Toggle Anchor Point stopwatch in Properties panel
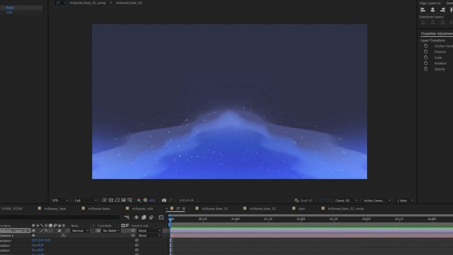The height and width of the screenshot is (255, 453). point(425,46)
